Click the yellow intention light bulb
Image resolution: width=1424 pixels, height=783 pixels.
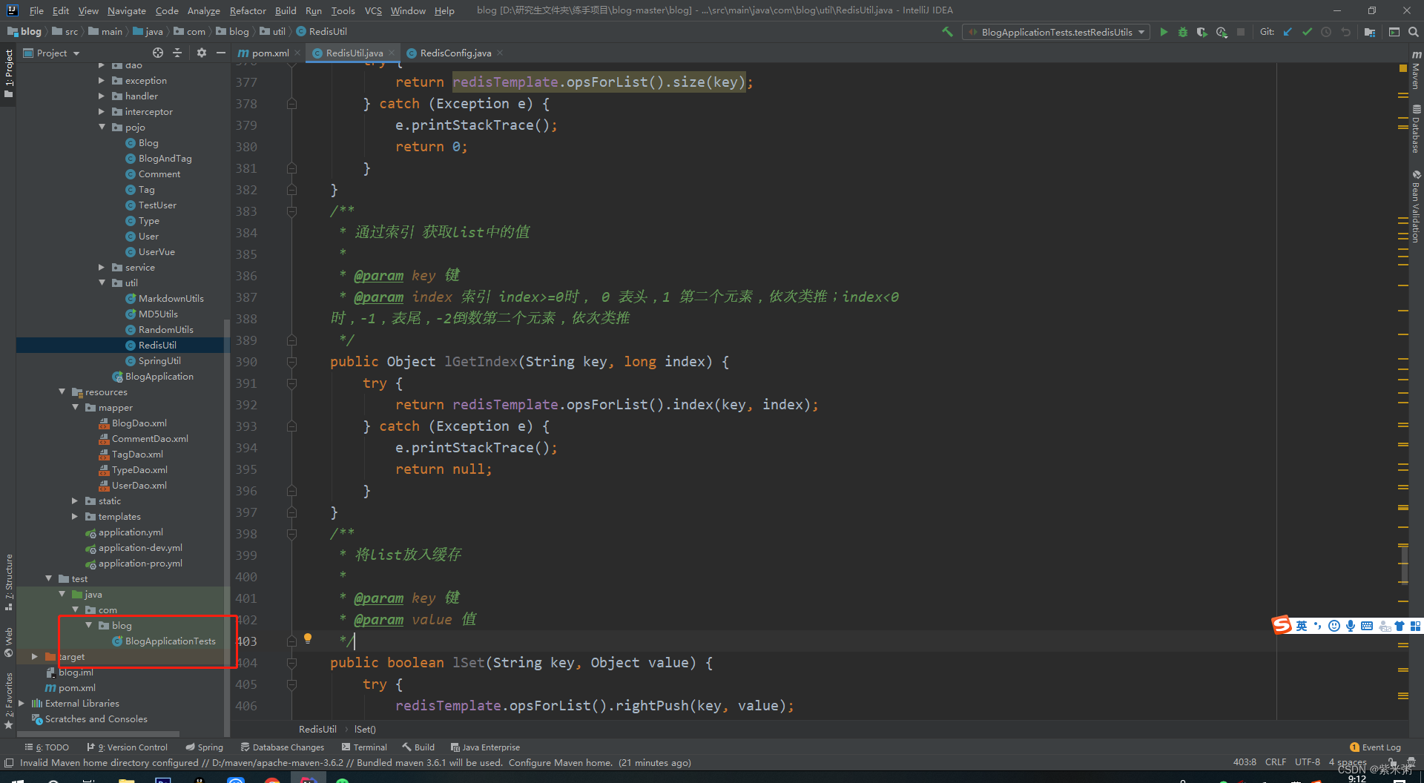pos(308,638)
